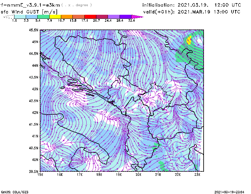Click latitude label 44N

pyautogui.click(x=35, y=65)
